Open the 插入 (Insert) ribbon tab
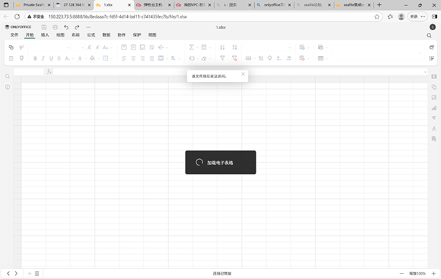This screenshot has height=279, width=441. point(45,35)
